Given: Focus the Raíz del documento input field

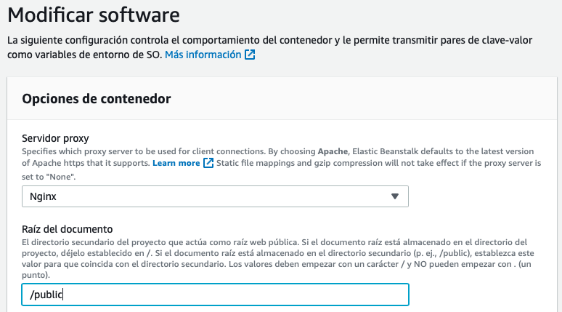Looking at the screenshot, I should coord(215,295).
